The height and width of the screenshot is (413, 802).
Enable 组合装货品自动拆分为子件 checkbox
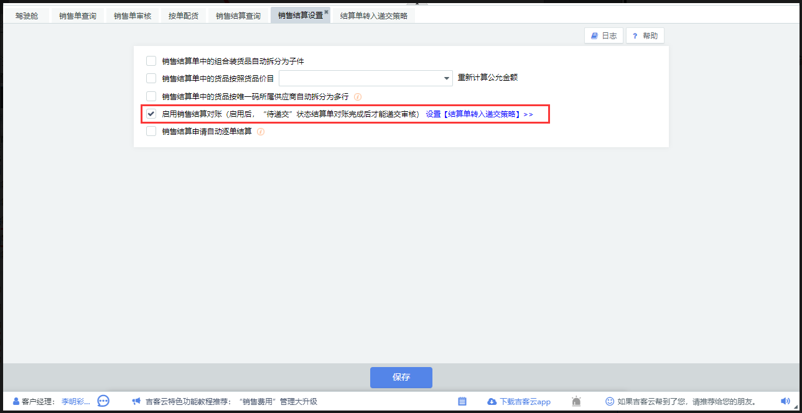point(151,61)
